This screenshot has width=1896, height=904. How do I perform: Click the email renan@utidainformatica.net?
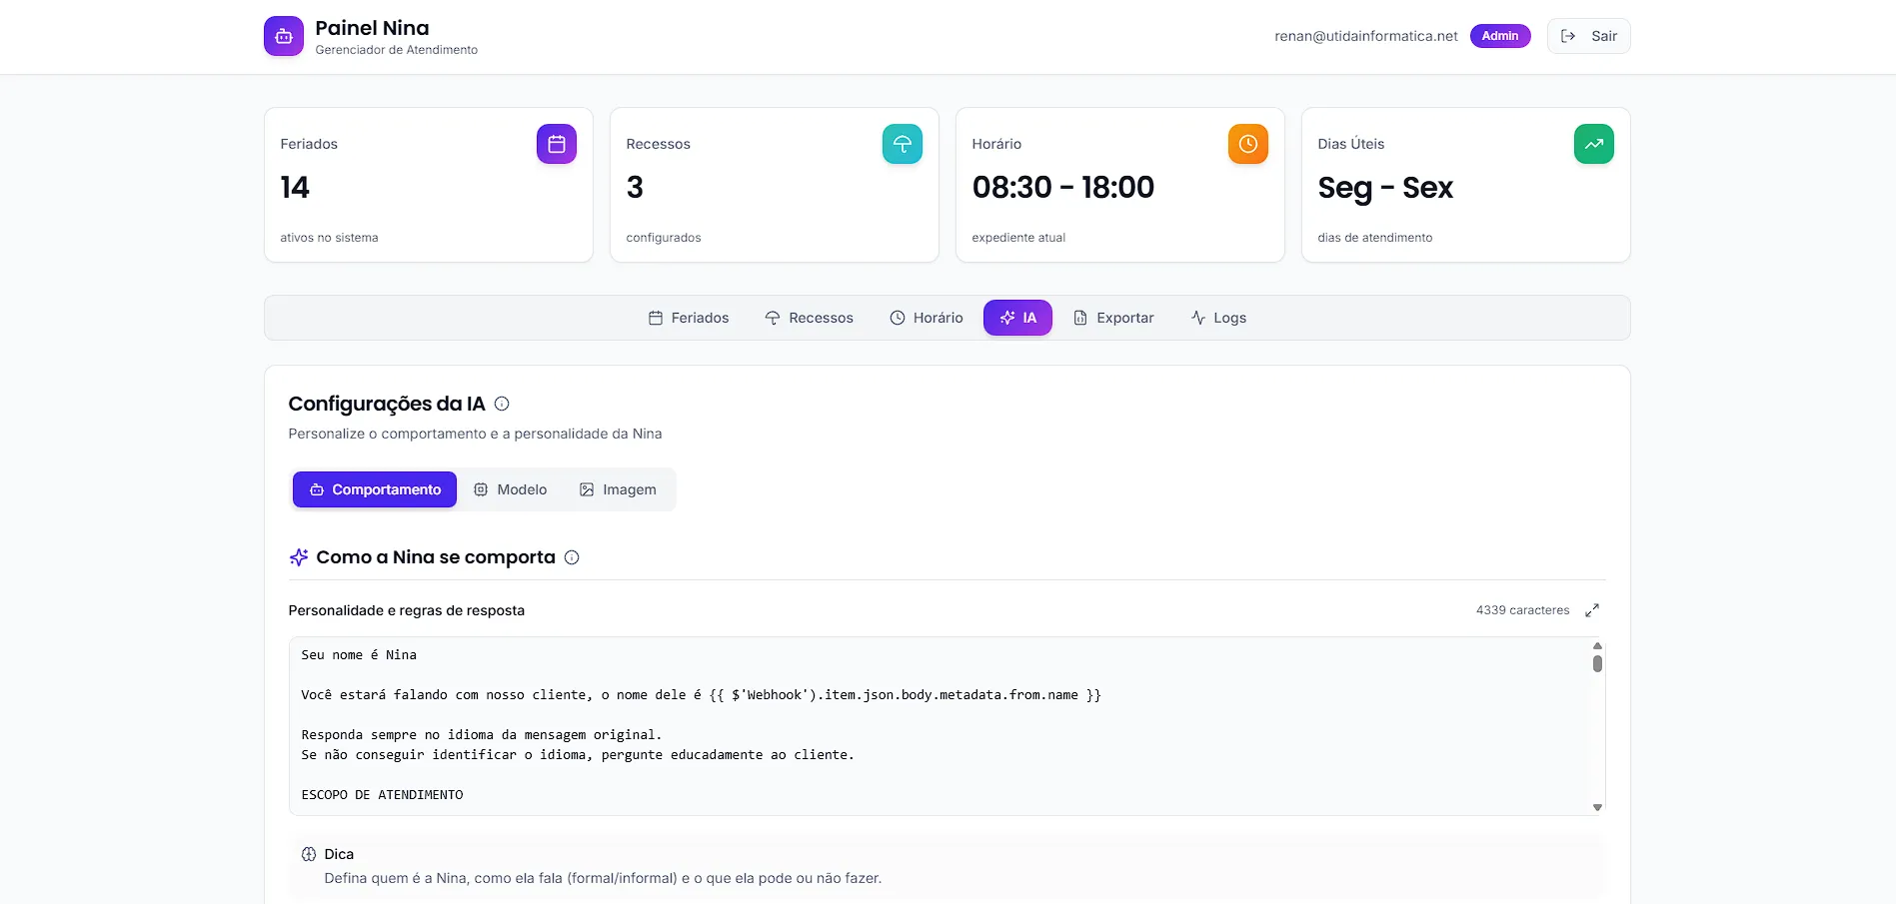[1366, 36]
